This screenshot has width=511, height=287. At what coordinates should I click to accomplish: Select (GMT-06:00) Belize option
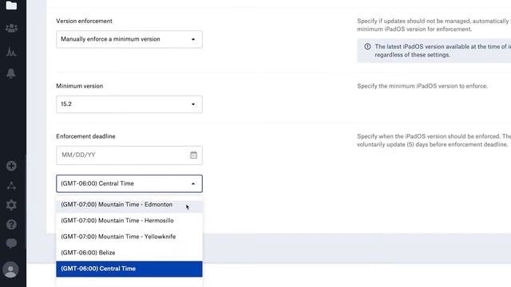[x=129, y=253]
